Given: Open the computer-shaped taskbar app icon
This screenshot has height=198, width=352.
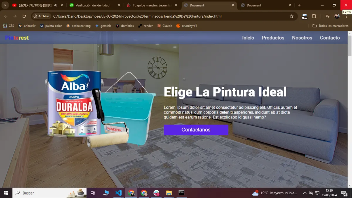Looking at the screenshot, I should click(x=106, y=193).
